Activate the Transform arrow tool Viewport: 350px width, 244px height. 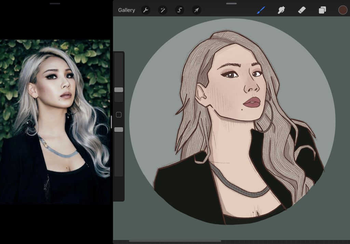pyautogui.click(x=197, y=10)
